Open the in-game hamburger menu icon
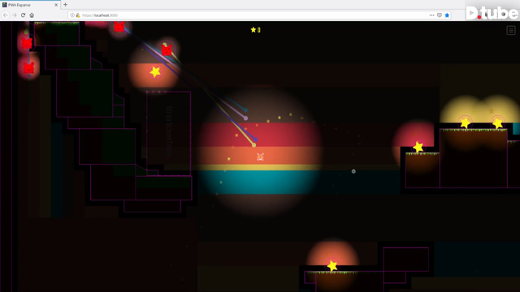 pos(511,31)
